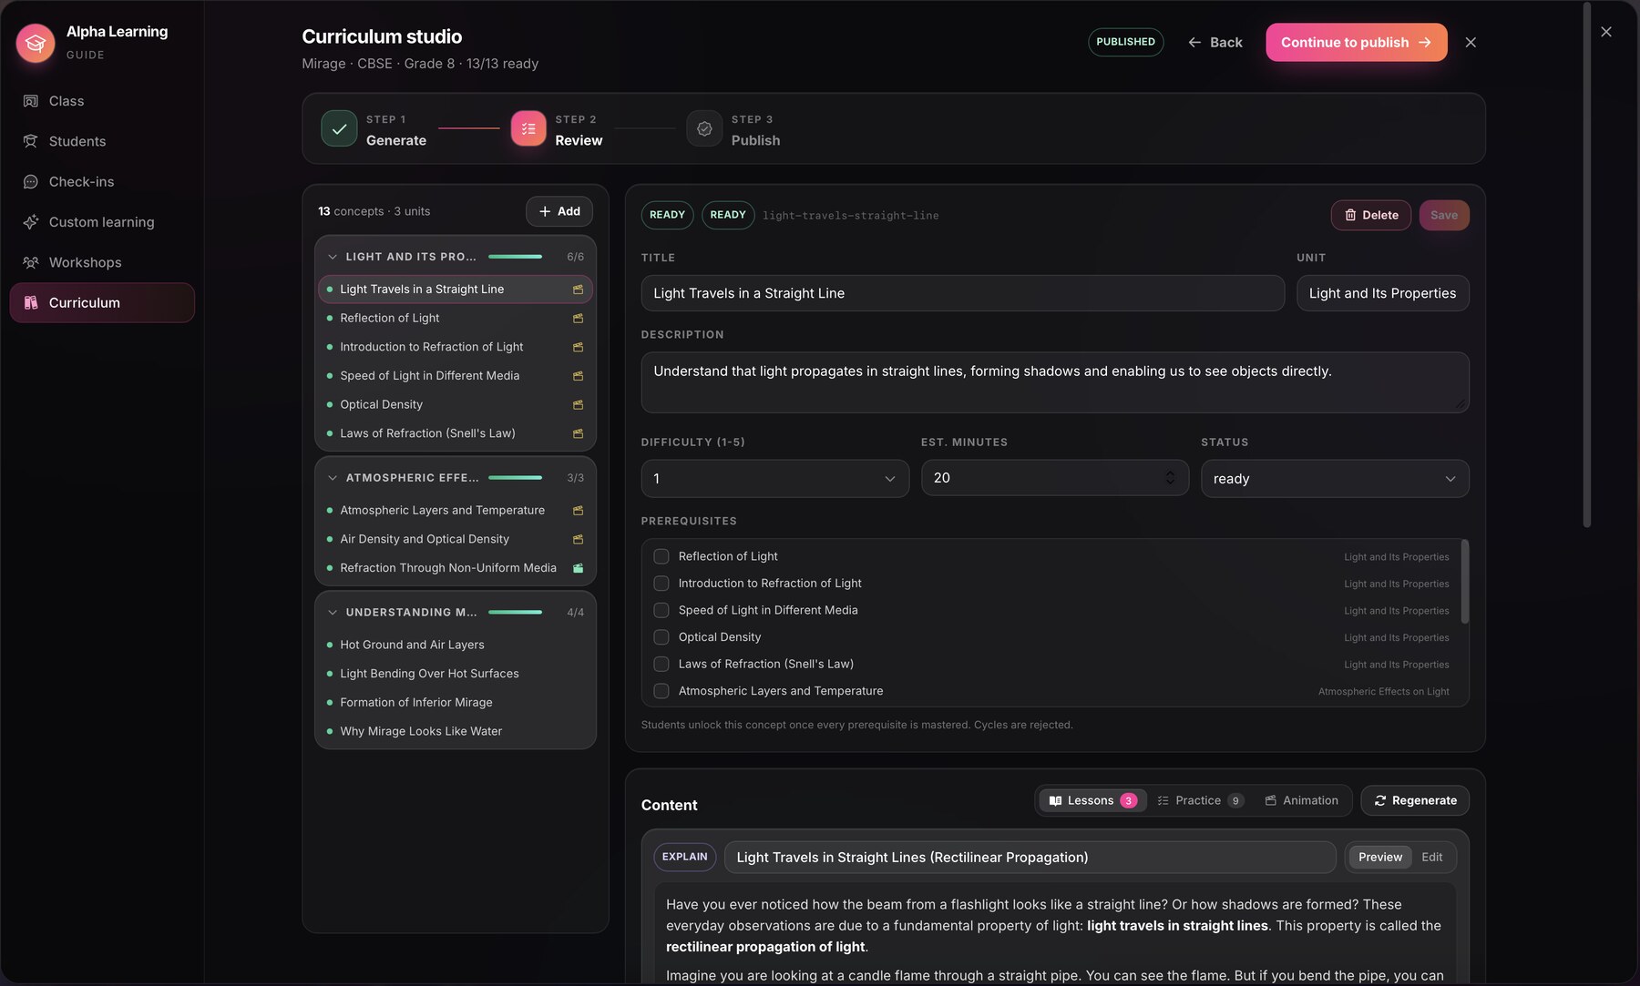Screen dimensions: 1640x986
Task: Open the Class section in sidebar
Action: click(102, 101)
